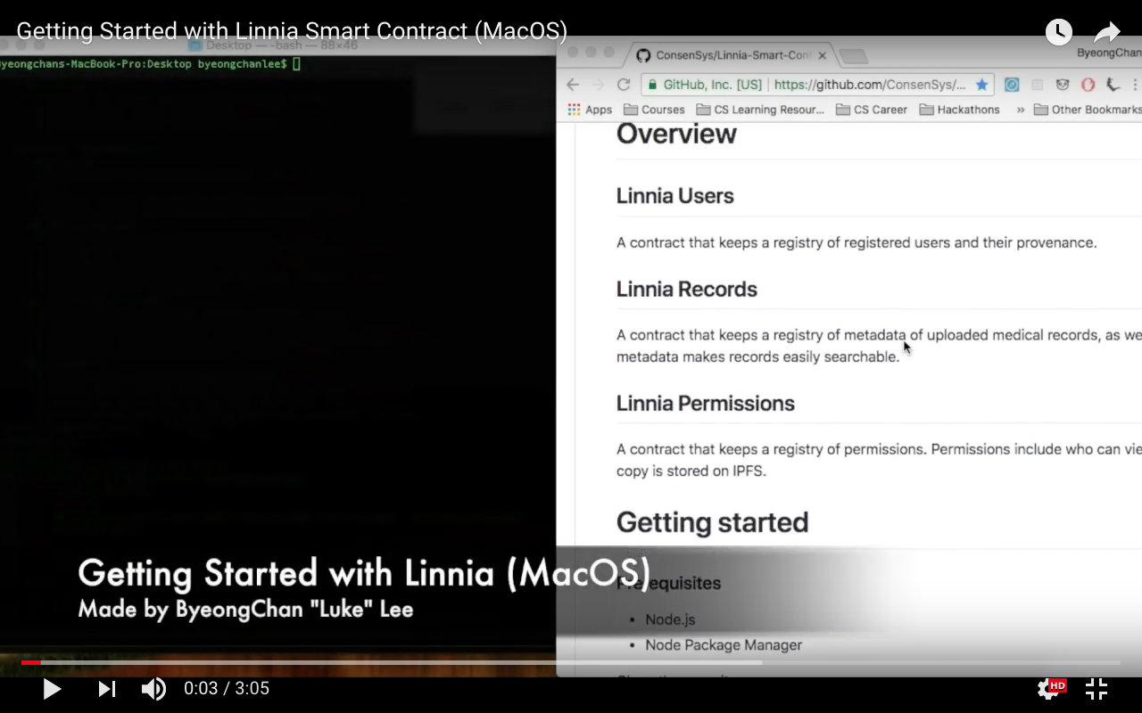Click the GitHub favicon on tab
1142x713 pixels.
pos(642,55)
